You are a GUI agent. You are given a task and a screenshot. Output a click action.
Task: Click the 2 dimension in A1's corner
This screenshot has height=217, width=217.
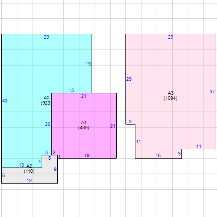[54, 152]
